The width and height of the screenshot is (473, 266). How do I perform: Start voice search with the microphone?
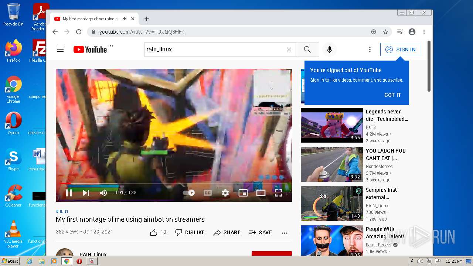tap(330, 50)
